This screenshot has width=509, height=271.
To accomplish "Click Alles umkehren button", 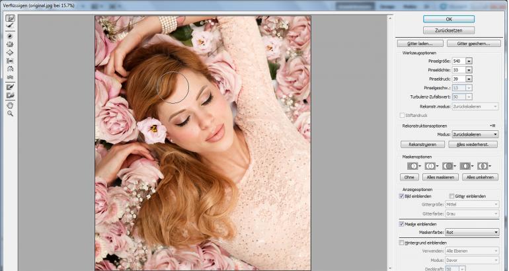I will point(480,177).
